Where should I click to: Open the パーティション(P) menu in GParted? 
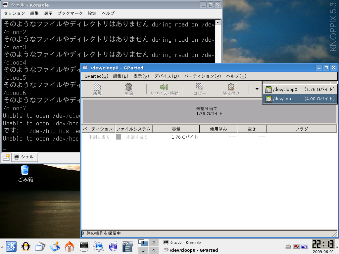click(x=202, y=76)
